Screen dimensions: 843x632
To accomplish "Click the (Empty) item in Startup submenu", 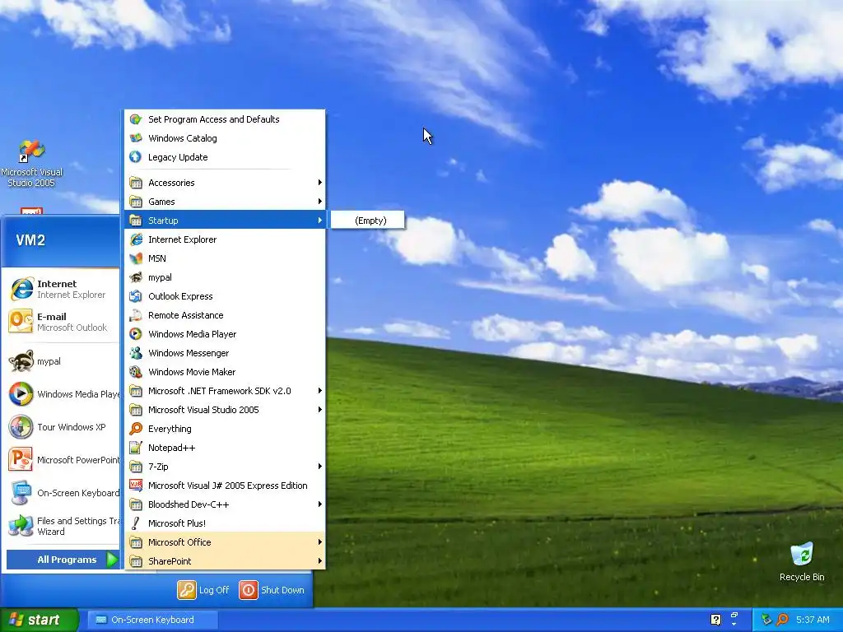I will pyautogui.click(x=368, y=221).
